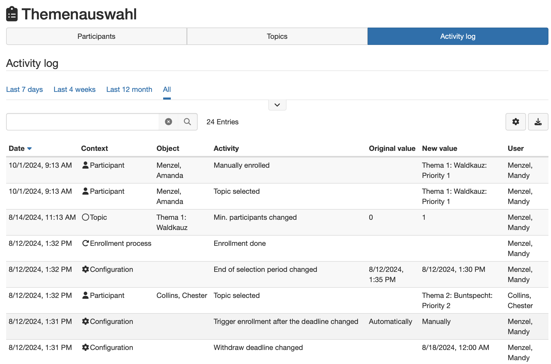Screen dimensions: 551x364
Task: Select the Activity log tab
Action: click(458, 36)
